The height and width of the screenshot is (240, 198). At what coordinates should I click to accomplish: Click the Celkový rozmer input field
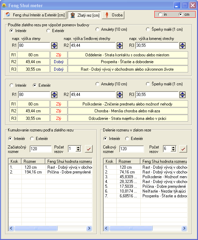coord(132,149)
